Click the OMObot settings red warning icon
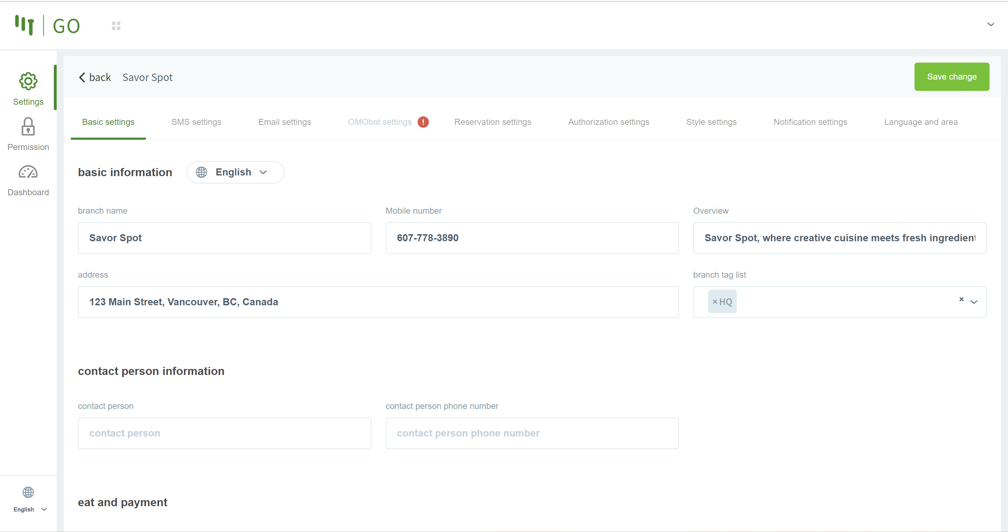This screenshot has width=1008, height=532. click(x=423, y=122)
